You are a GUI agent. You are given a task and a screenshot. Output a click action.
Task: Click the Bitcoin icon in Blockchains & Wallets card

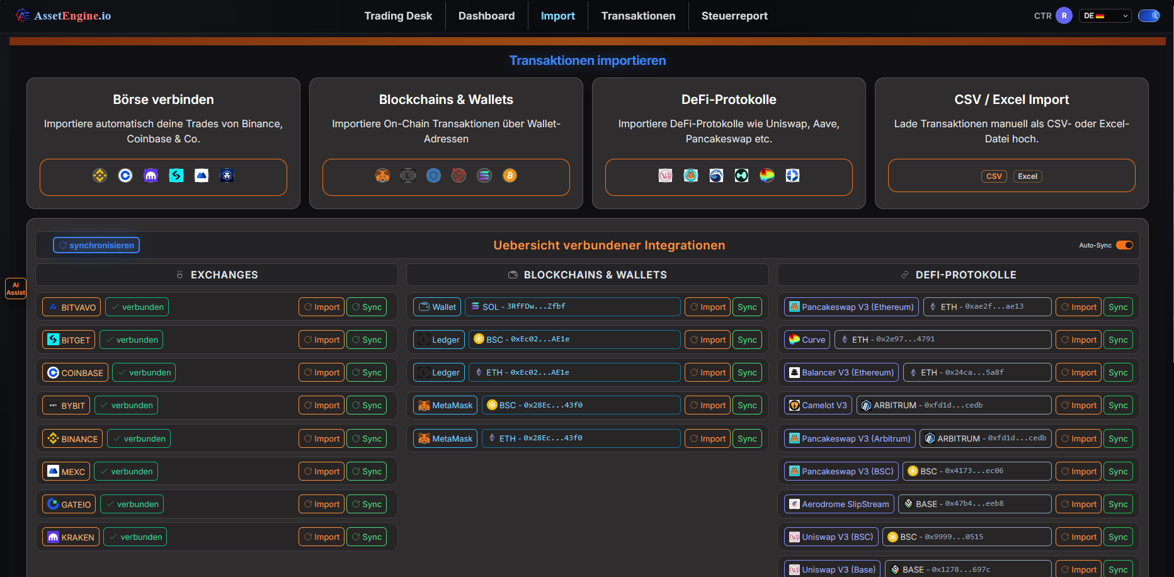[x=510, y=176]
